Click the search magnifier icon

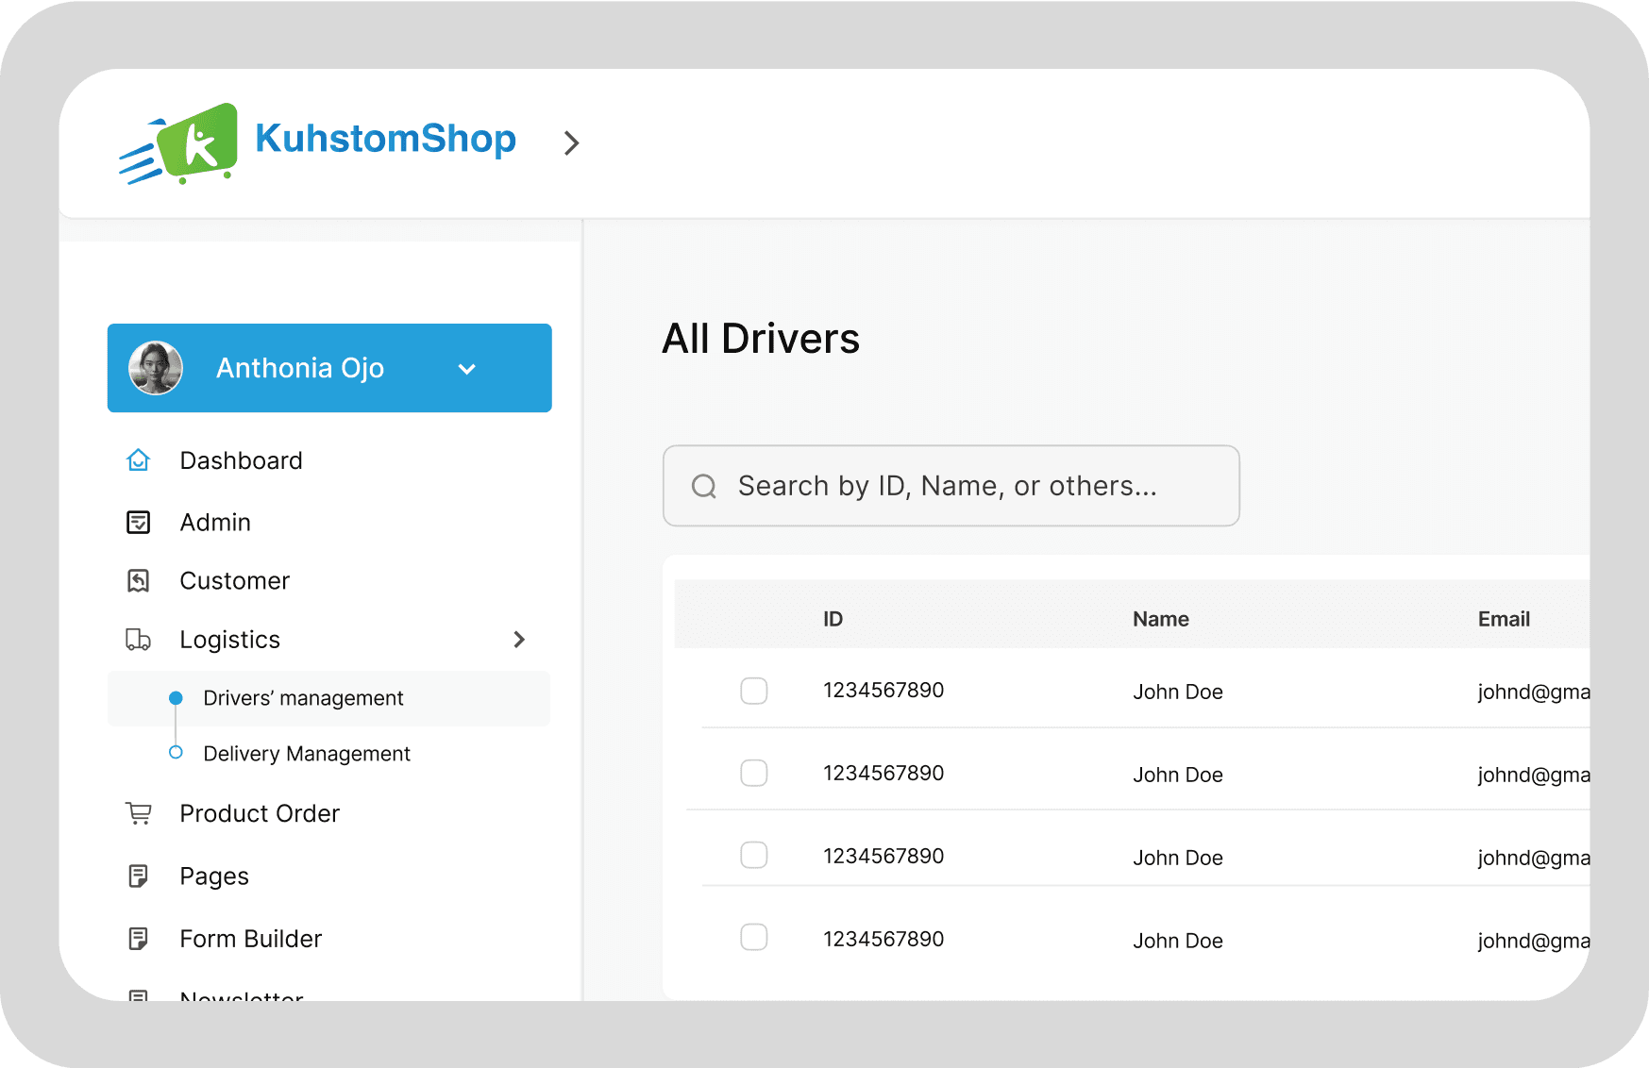point(704,486)
